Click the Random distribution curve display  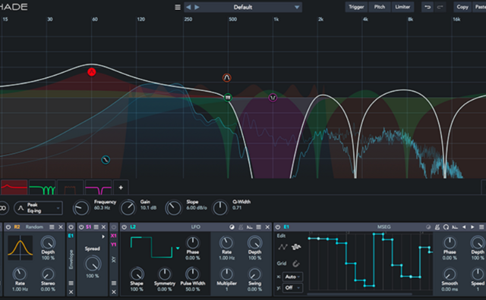(x=21, y=248)
